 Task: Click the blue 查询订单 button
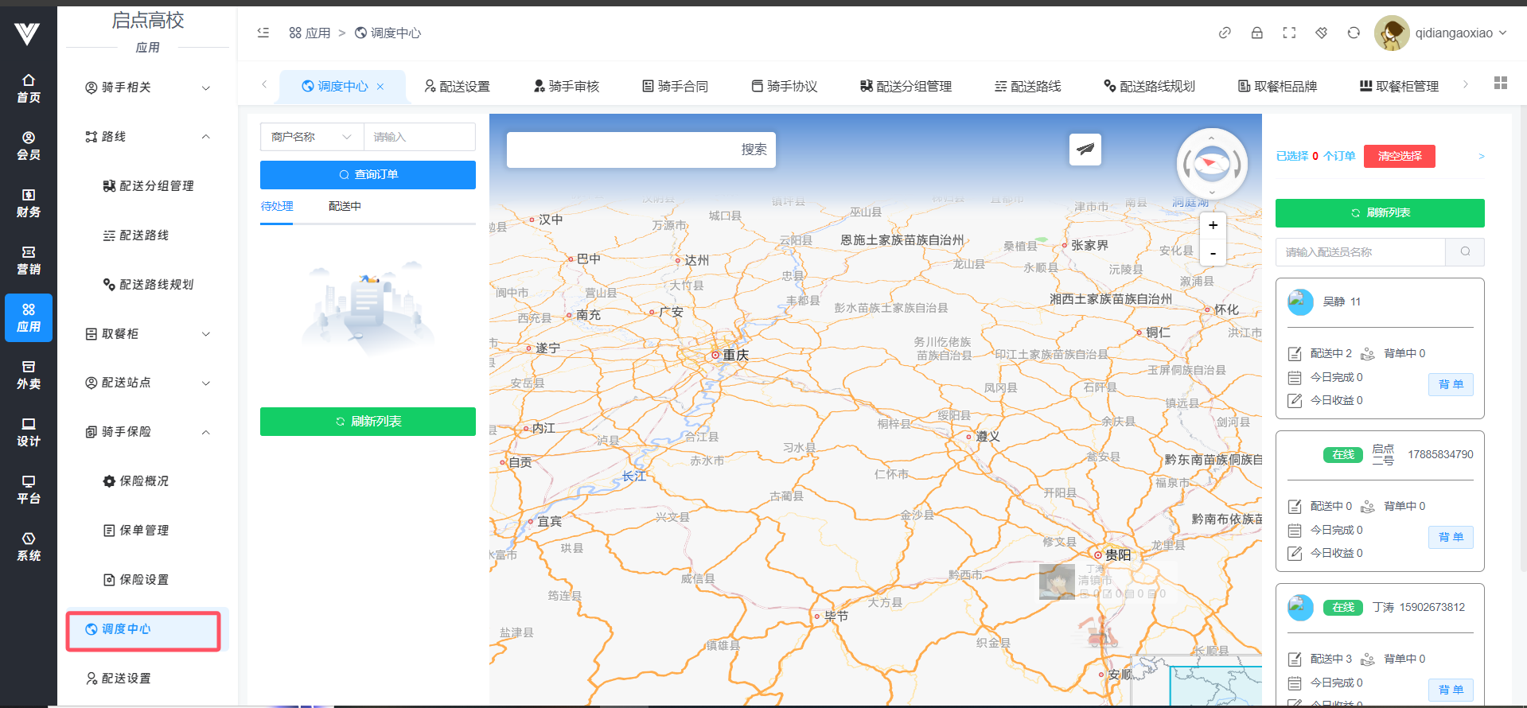click(x=368, y=175)
